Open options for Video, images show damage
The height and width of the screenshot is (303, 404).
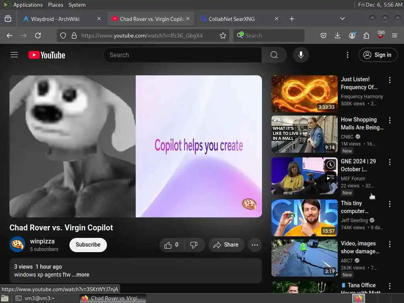390,244
